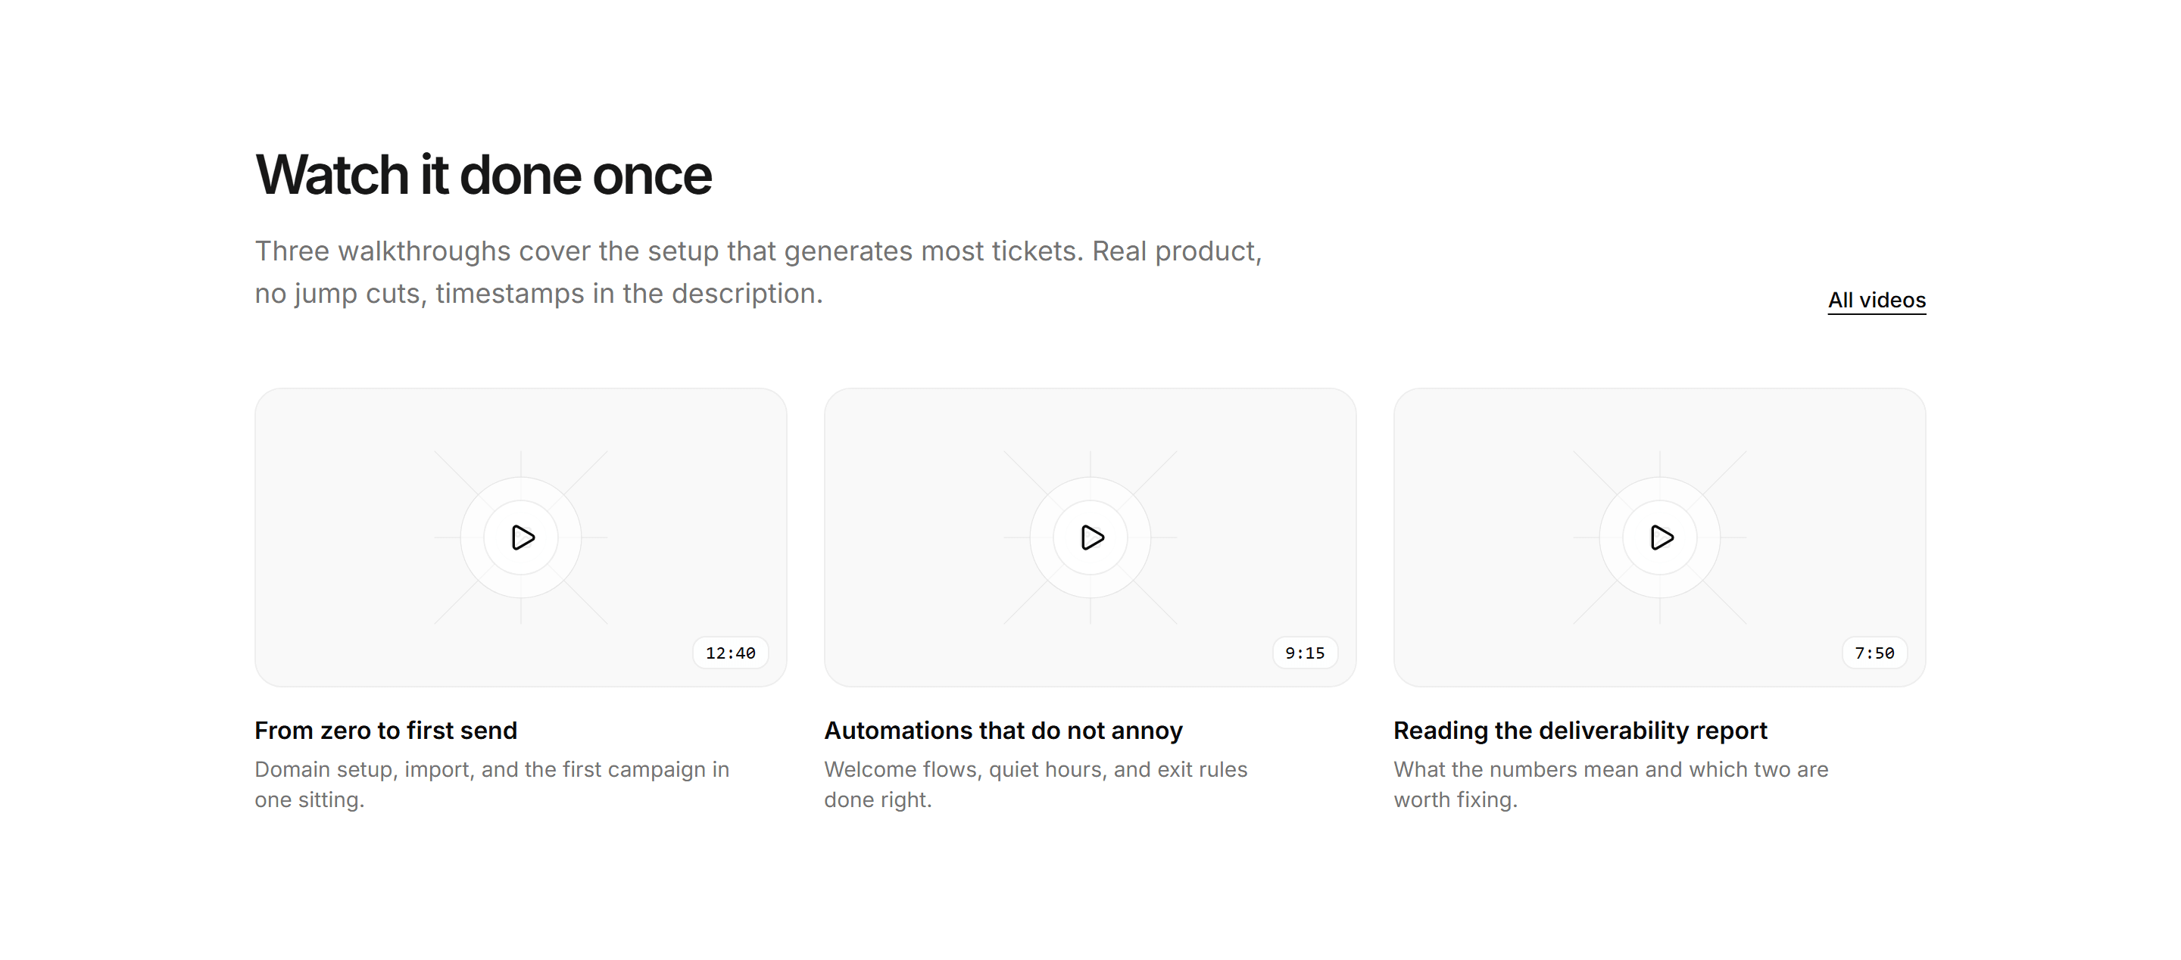Click the "What the numbers mean" description text
The width and height of the screenshot is (2181, 960).
pyautogui.click(x=1610, y=784)
